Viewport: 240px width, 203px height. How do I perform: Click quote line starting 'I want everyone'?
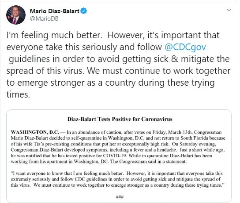pyautogui.click(x=116, y=173)
